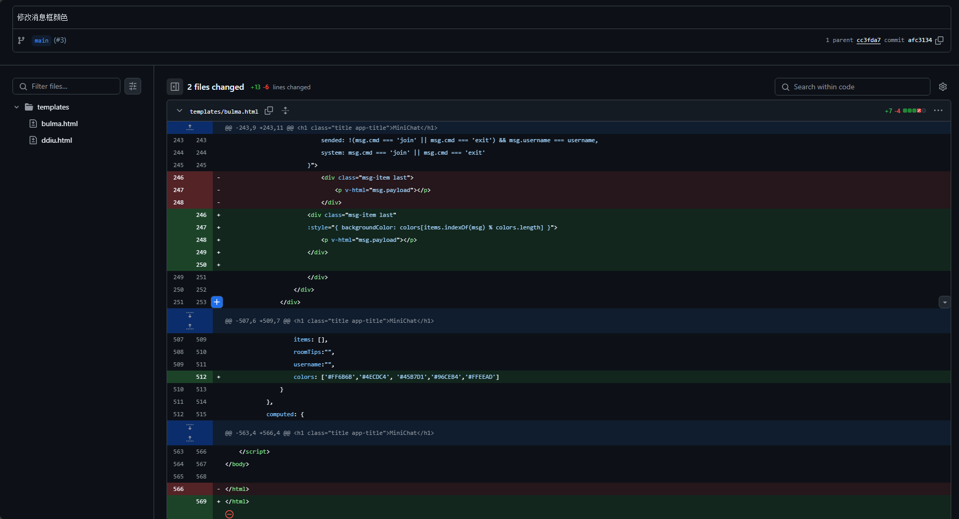Click the file diff icon beside ddiu.html

click(33, 140)
